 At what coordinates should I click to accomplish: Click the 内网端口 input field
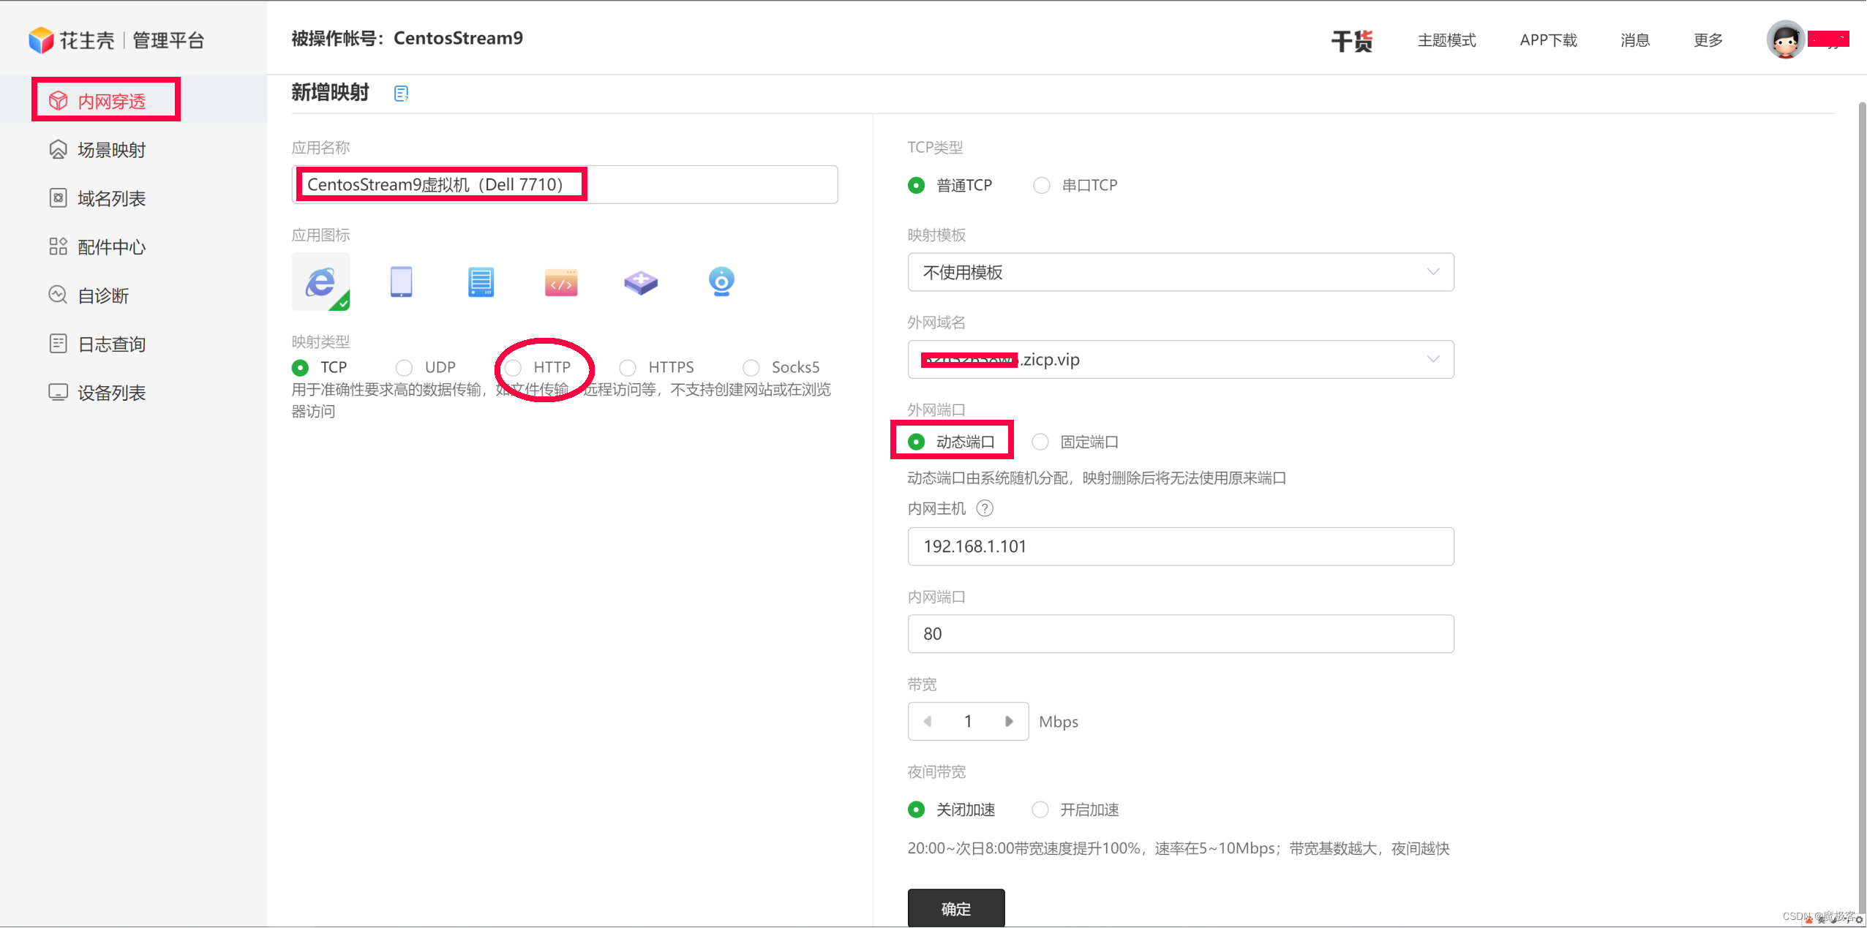(1181, 633)
